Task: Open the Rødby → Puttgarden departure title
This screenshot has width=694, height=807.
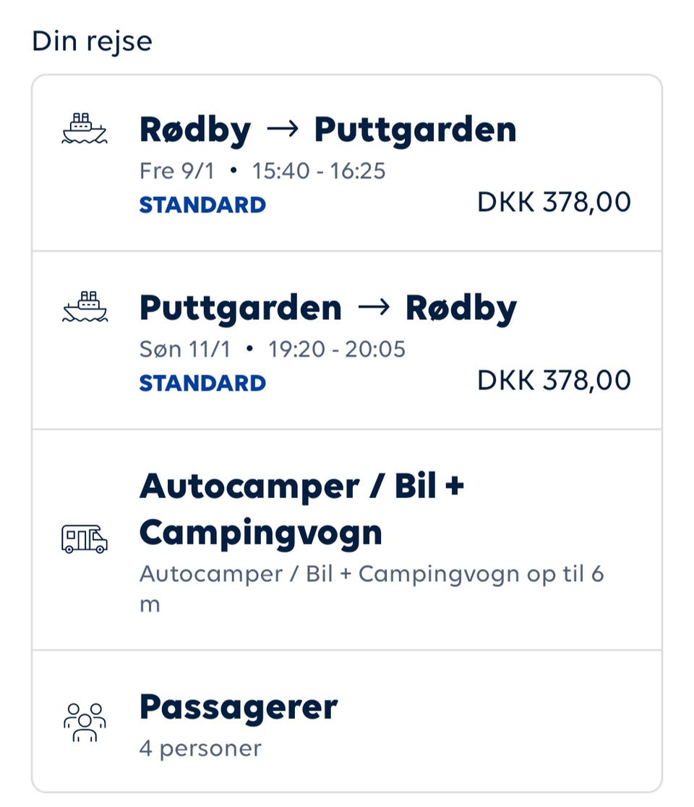Action: click(327, 130)
